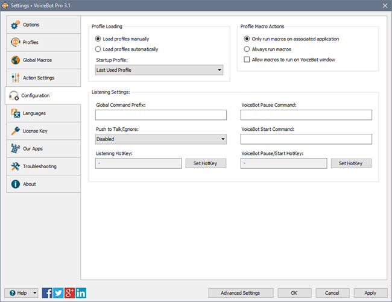Click the Action Settings sliders icon

(x=15, y=78)
